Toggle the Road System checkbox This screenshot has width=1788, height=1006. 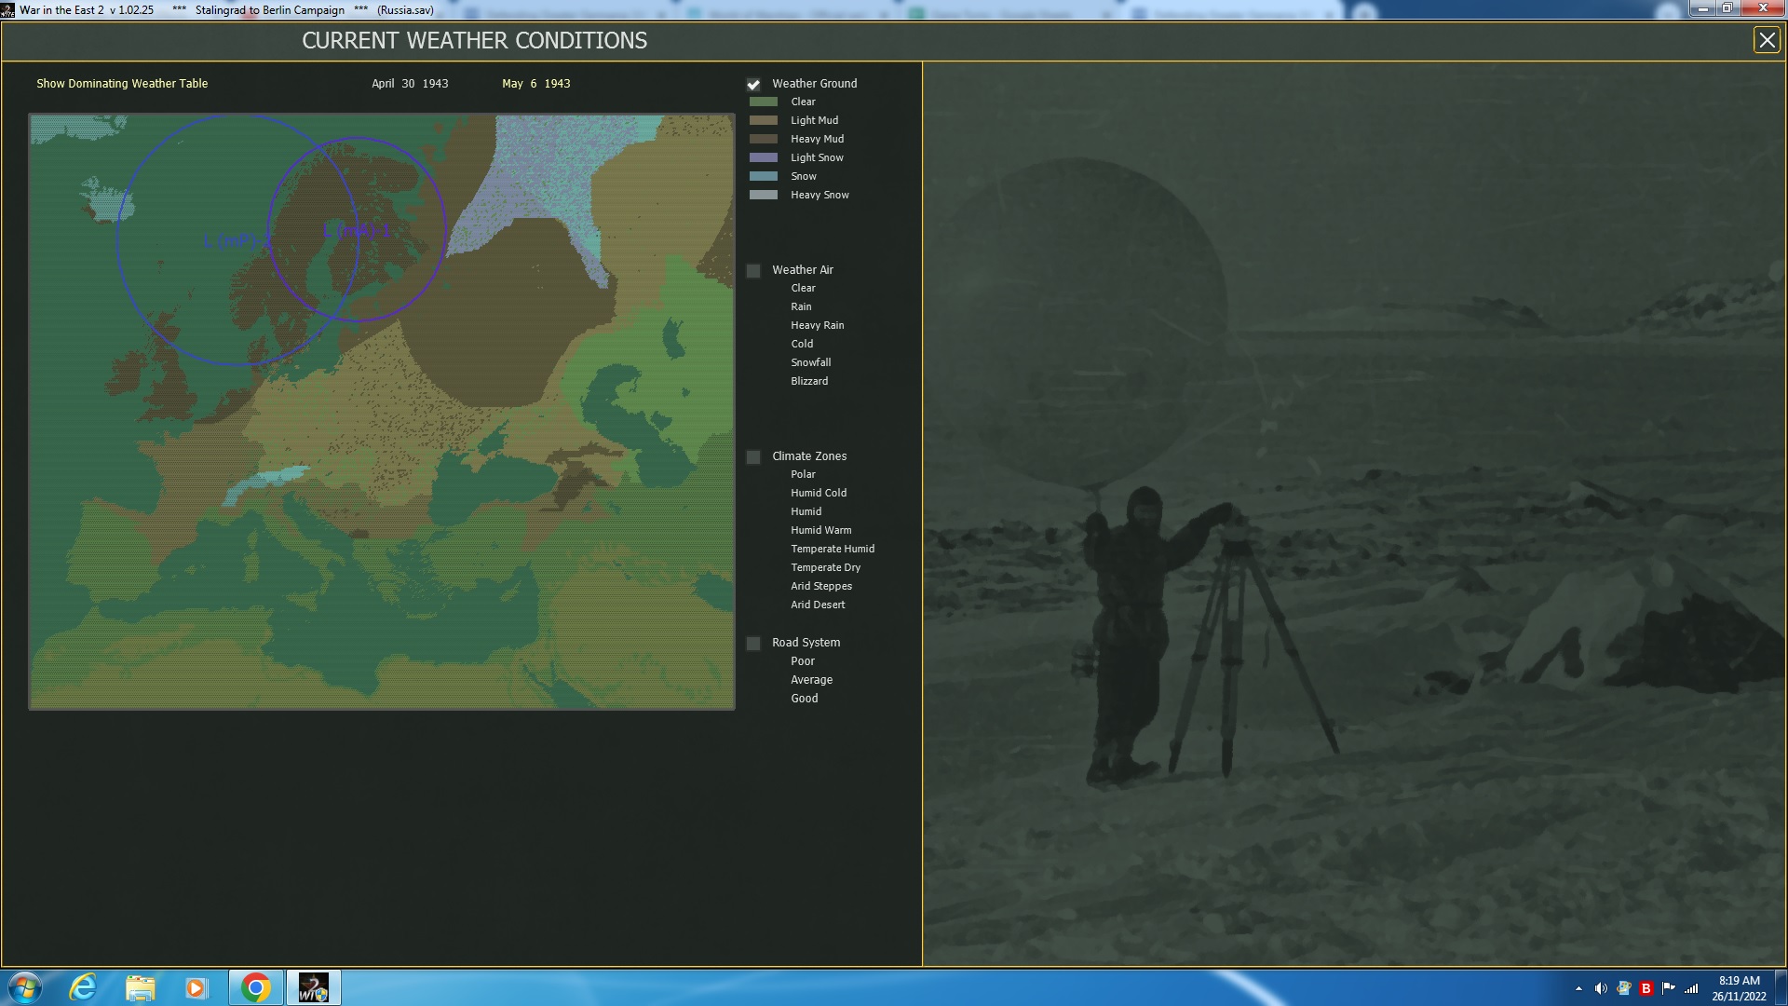pos(753,644)
